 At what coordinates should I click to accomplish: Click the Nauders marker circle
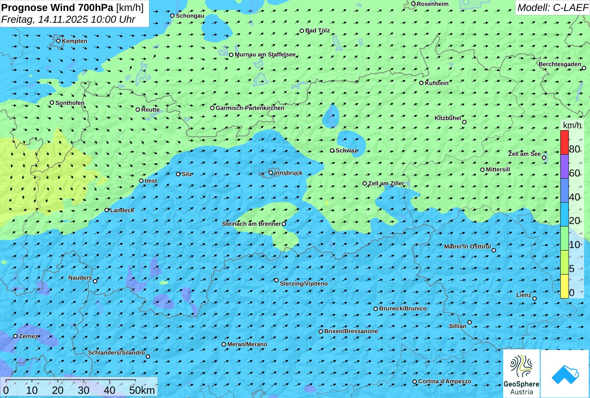point(95,281)
